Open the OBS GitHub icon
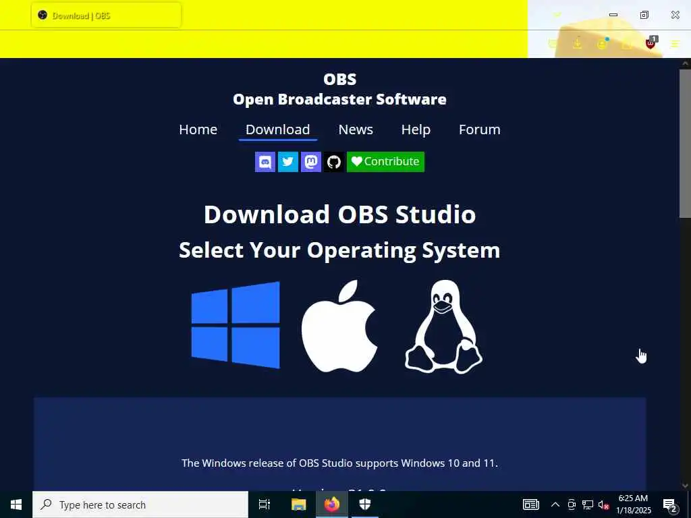The image size is (691, 518). (x=333, y=162)
